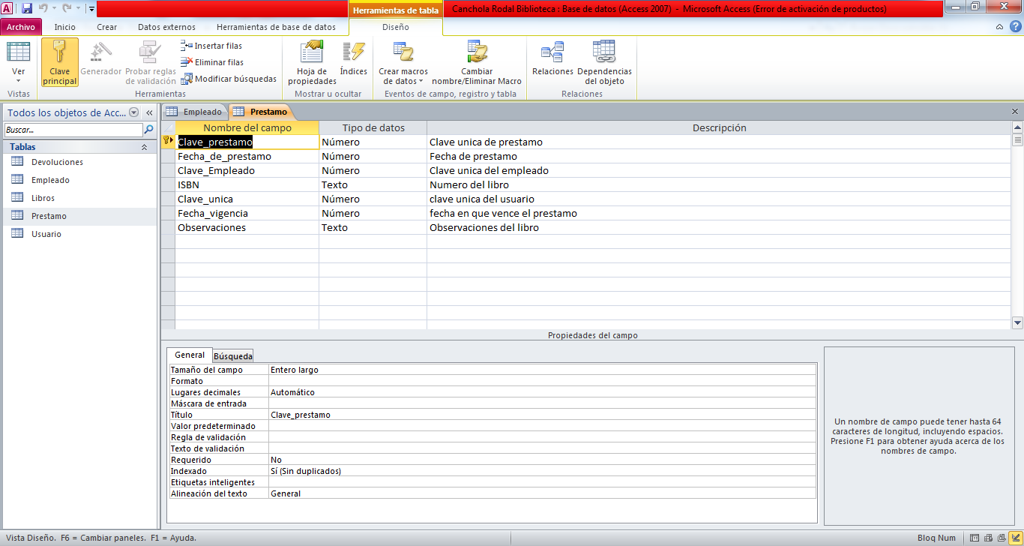Open navigation pane category dropdown arrow
Screen dimensions: 1024x546
(x=134, y=112)
